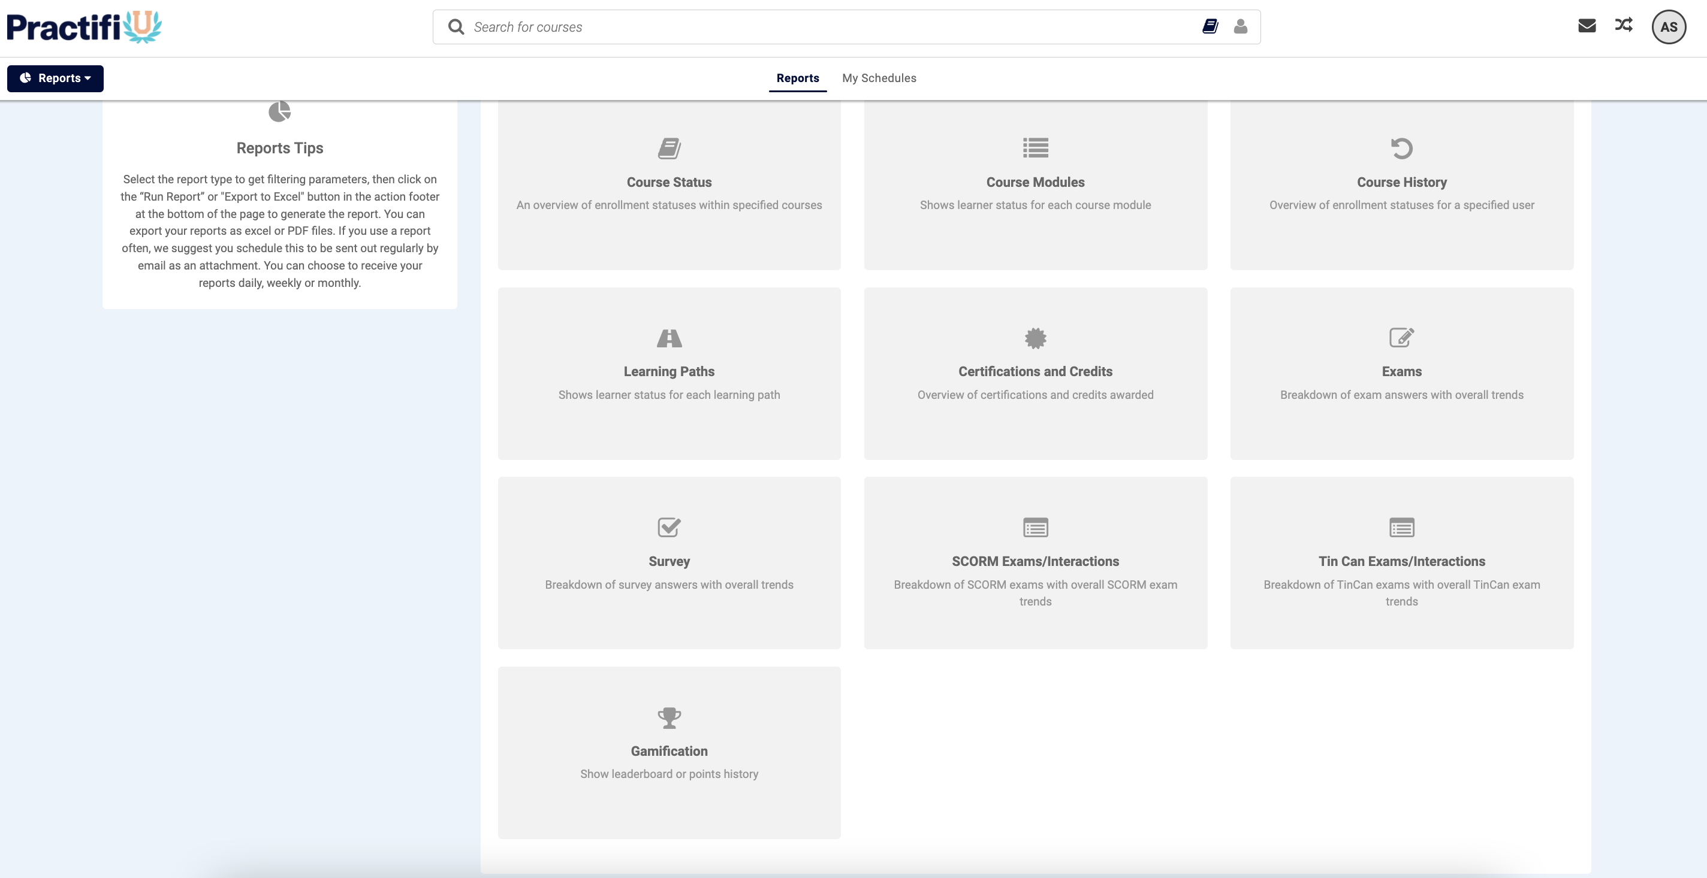Click 'Overview of certifications and credits awarded'

(1035, 395)
